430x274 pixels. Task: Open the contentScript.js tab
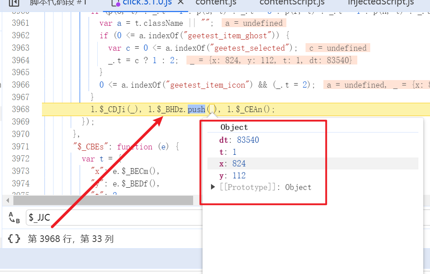(292, 3)
